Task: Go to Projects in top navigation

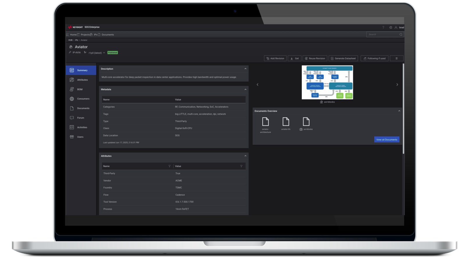Action: [x=85, y=35]
